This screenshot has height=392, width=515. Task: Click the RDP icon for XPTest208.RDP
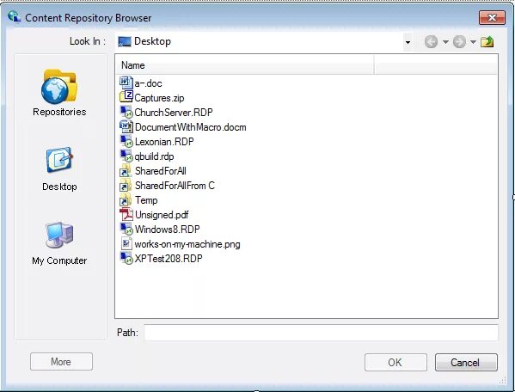point(126,258)
